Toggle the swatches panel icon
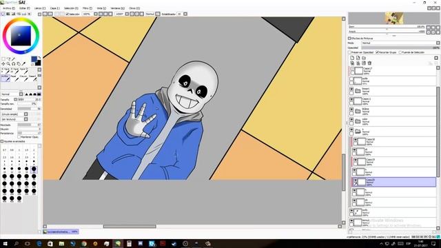441x248 pixels. tap(24, 14)
